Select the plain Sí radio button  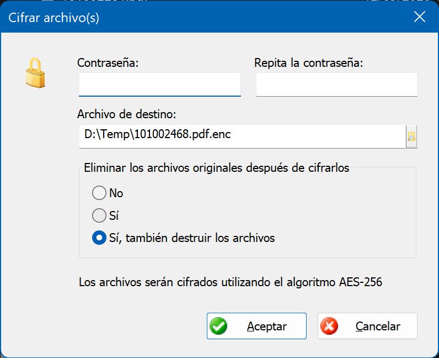(99, 215)
